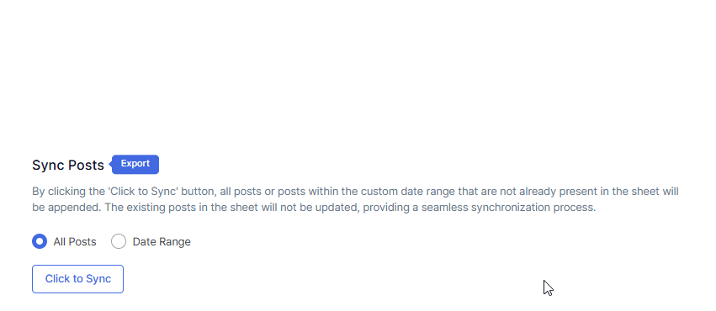Click the sync description paragraph
This screenshot has height=311, width=716.
[355, 199]
